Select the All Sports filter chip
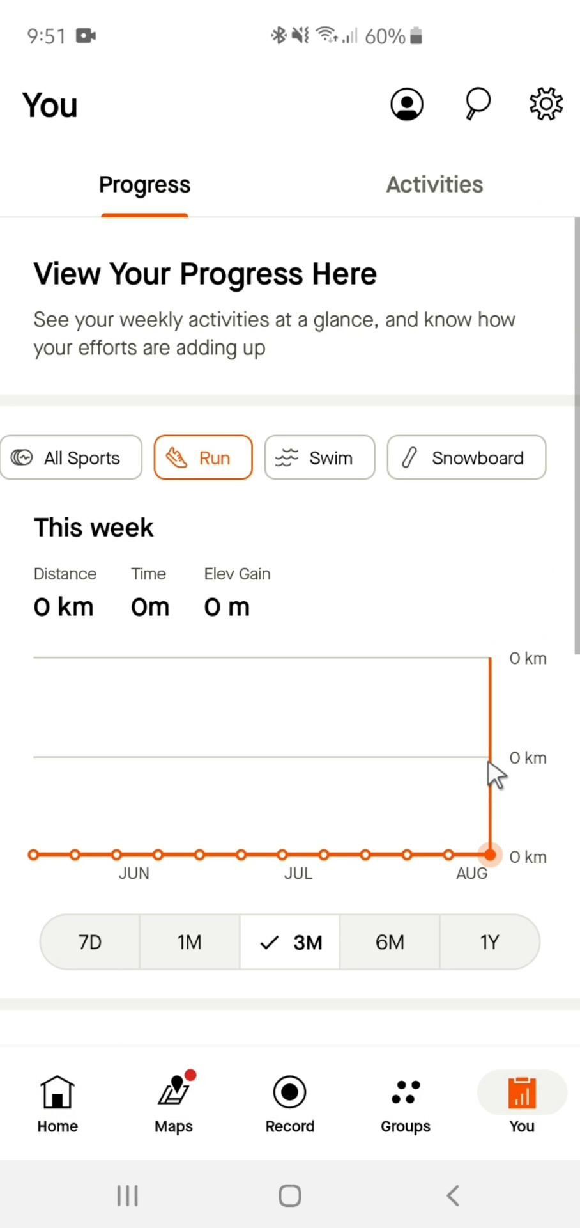The height and width of the screenshot is (1228, 580). point(72,458)
